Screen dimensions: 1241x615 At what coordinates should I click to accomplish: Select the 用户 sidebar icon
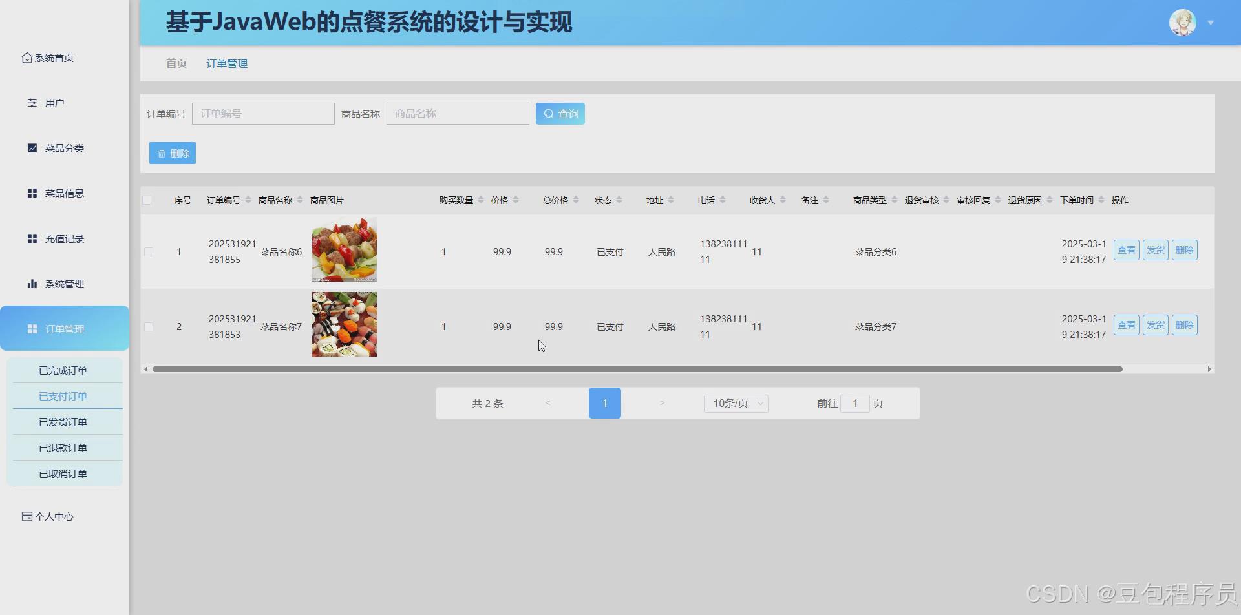coord(32,102)
